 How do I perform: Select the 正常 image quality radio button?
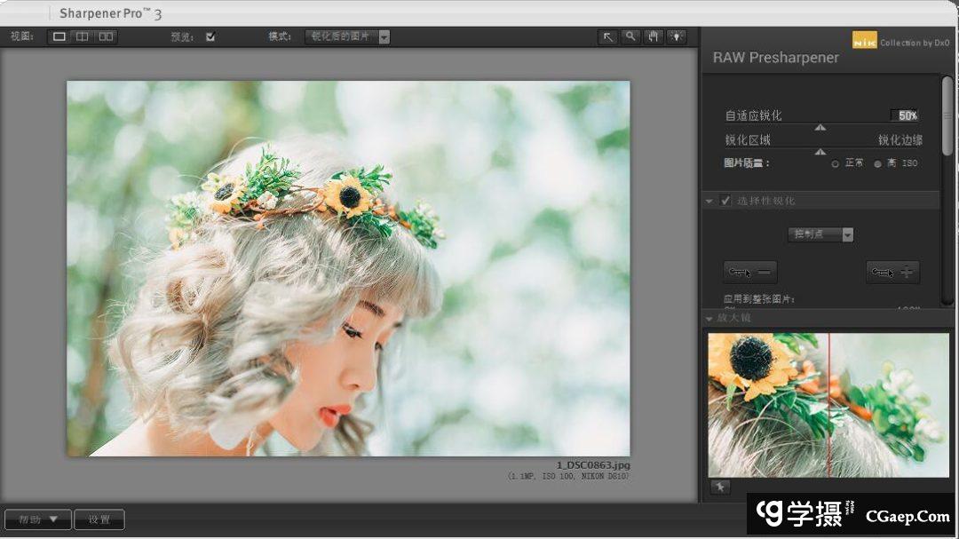point(836,164)
